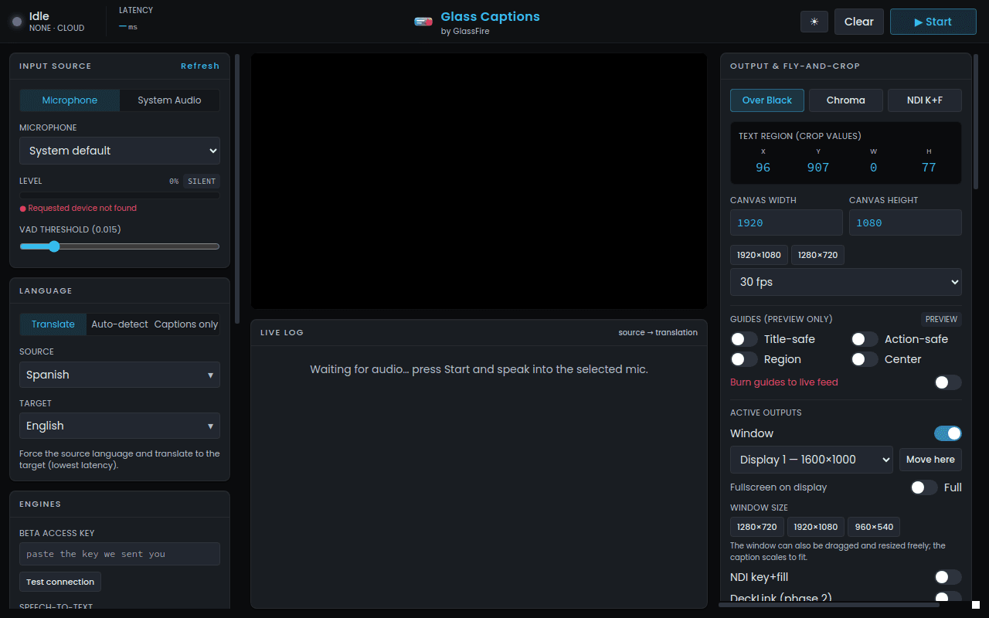The width and height of the screenshot is (989, 618).
Task: Refresh the input source list
Action: pos(200,66)
